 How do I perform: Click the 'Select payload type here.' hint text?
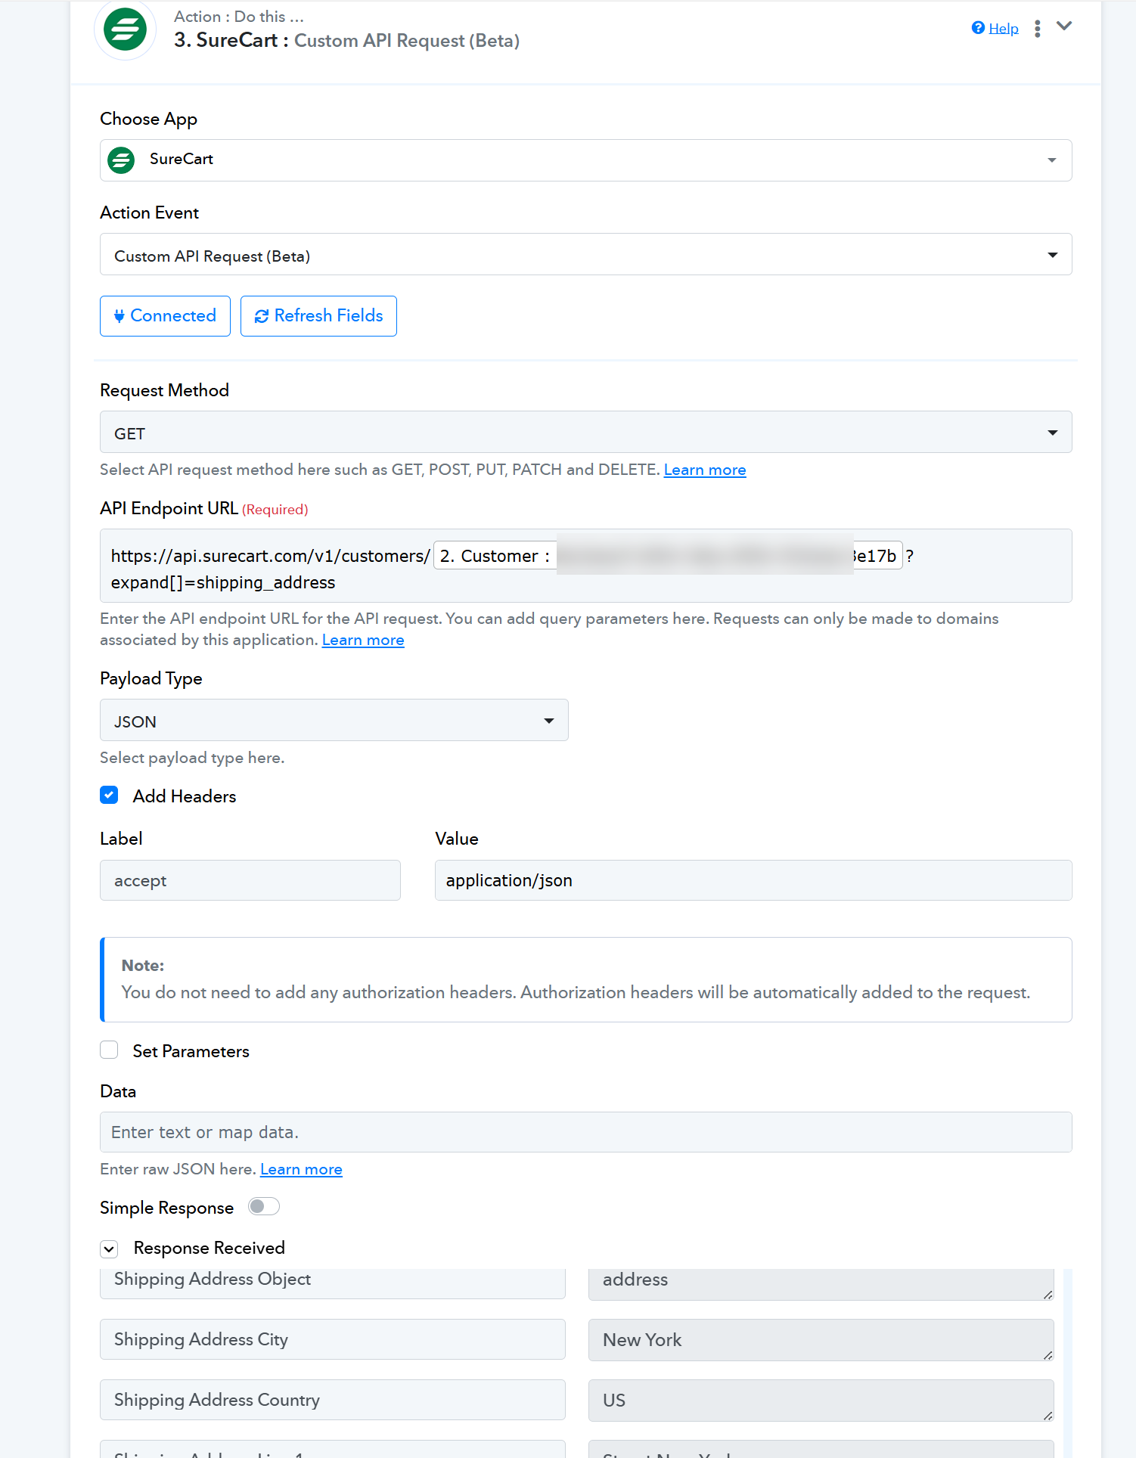[x=192, y=758]
